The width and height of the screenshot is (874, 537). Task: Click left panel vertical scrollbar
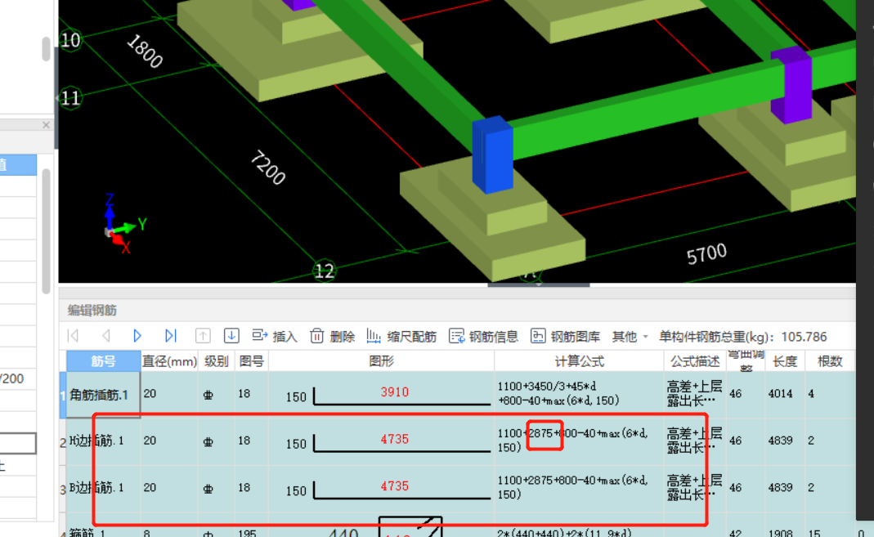(47, 230)
